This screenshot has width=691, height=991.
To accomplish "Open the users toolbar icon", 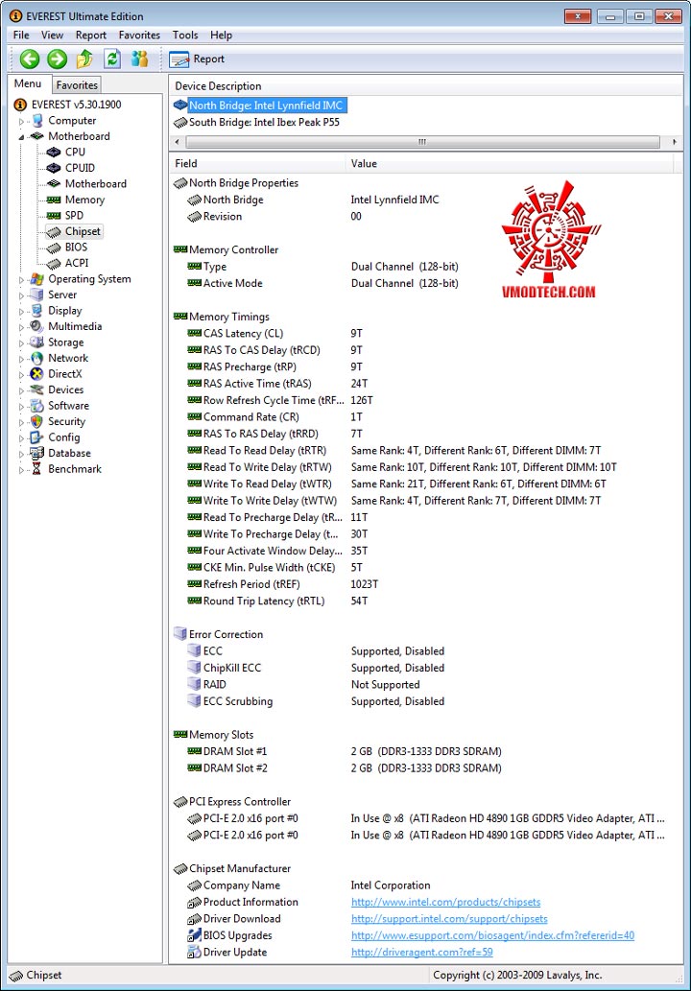I will point(140,59).
